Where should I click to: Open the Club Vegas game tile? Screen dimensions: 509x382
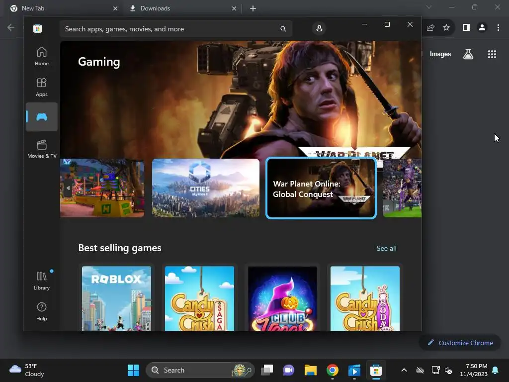tap(282, 298)
